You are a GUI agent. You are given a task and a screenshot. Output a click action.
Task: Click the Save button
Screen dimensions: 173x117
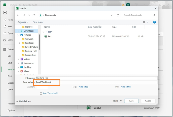click(x=131, y=101)
